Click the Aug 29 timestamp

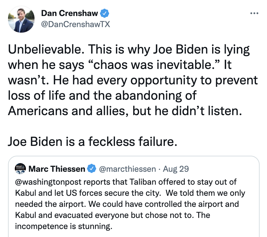point(176,169)
